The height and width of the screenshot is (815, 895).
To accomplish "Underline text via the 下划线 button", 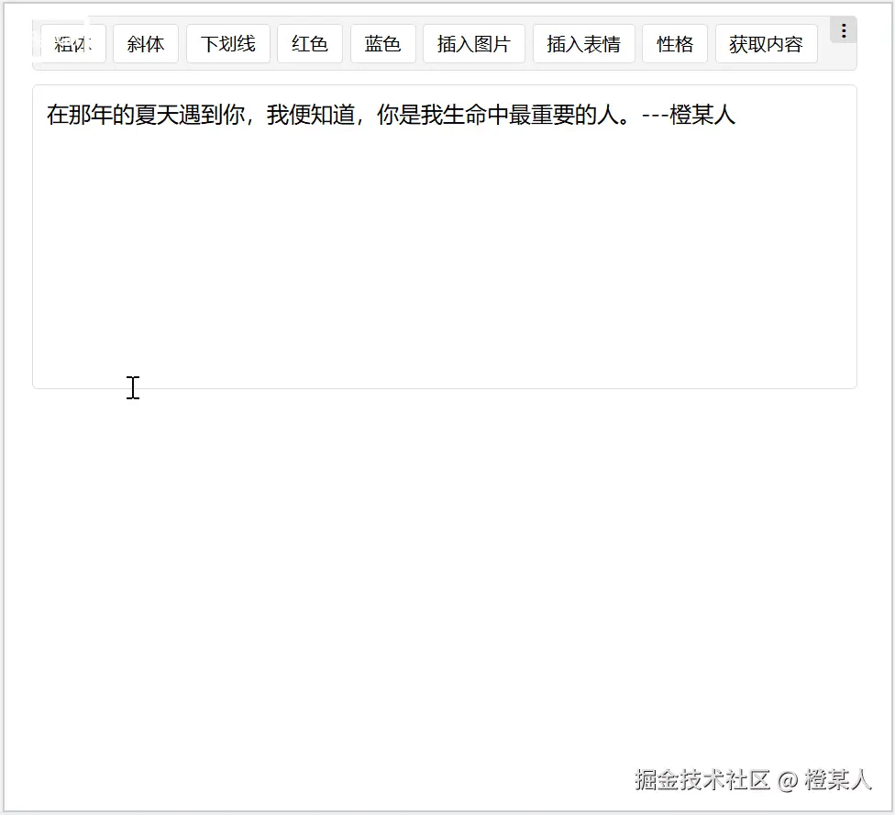I will [227, 43].
